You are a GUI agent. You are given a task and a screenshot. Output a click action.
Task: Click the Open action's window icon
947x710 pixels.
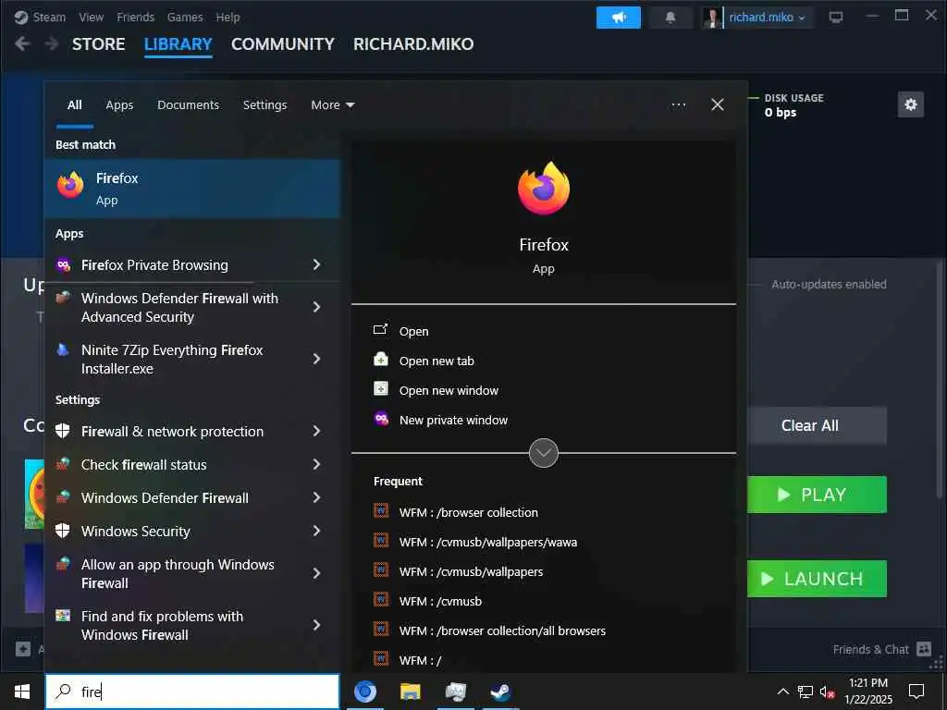pyautogui.click(x=380, y=330)
